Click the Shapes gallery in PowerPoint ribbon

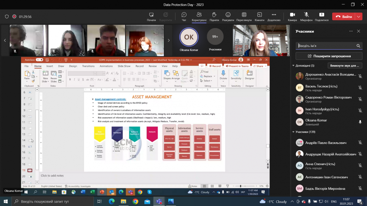167,75
